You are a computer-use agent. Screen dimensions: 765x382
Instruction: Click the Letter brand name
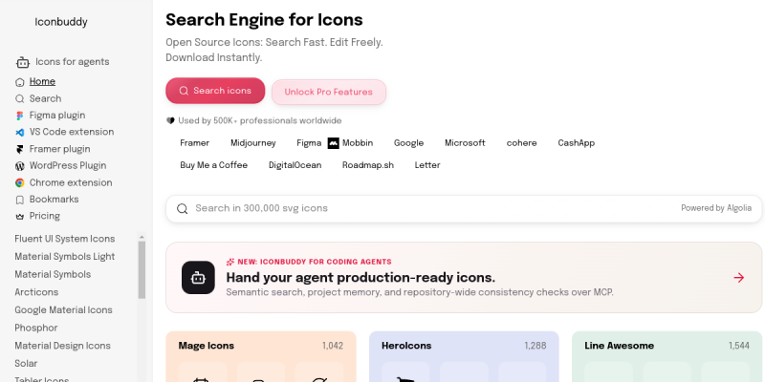coord(427,165)
